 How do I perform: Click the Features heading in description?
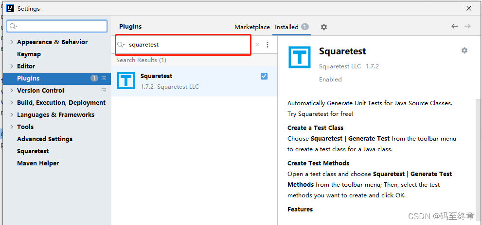pos(300,209)
